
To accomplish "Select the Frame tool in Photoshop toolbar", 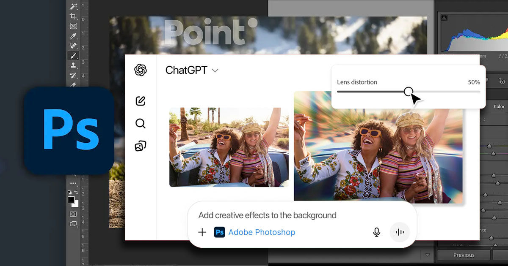I will tap(73, 26).
